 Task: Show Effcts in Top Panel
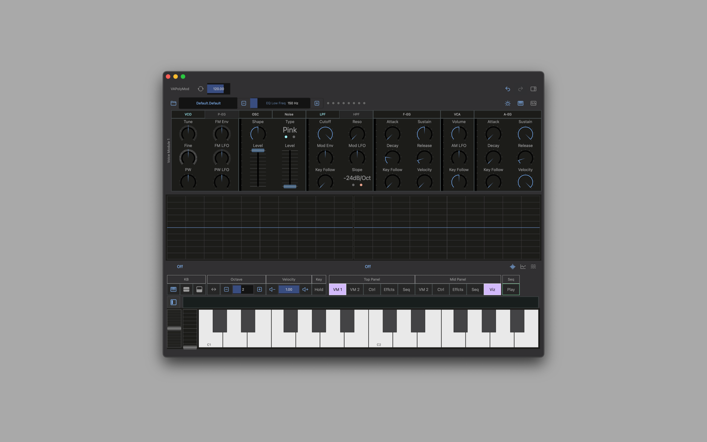pyautogui.click(x=389, y=289)
